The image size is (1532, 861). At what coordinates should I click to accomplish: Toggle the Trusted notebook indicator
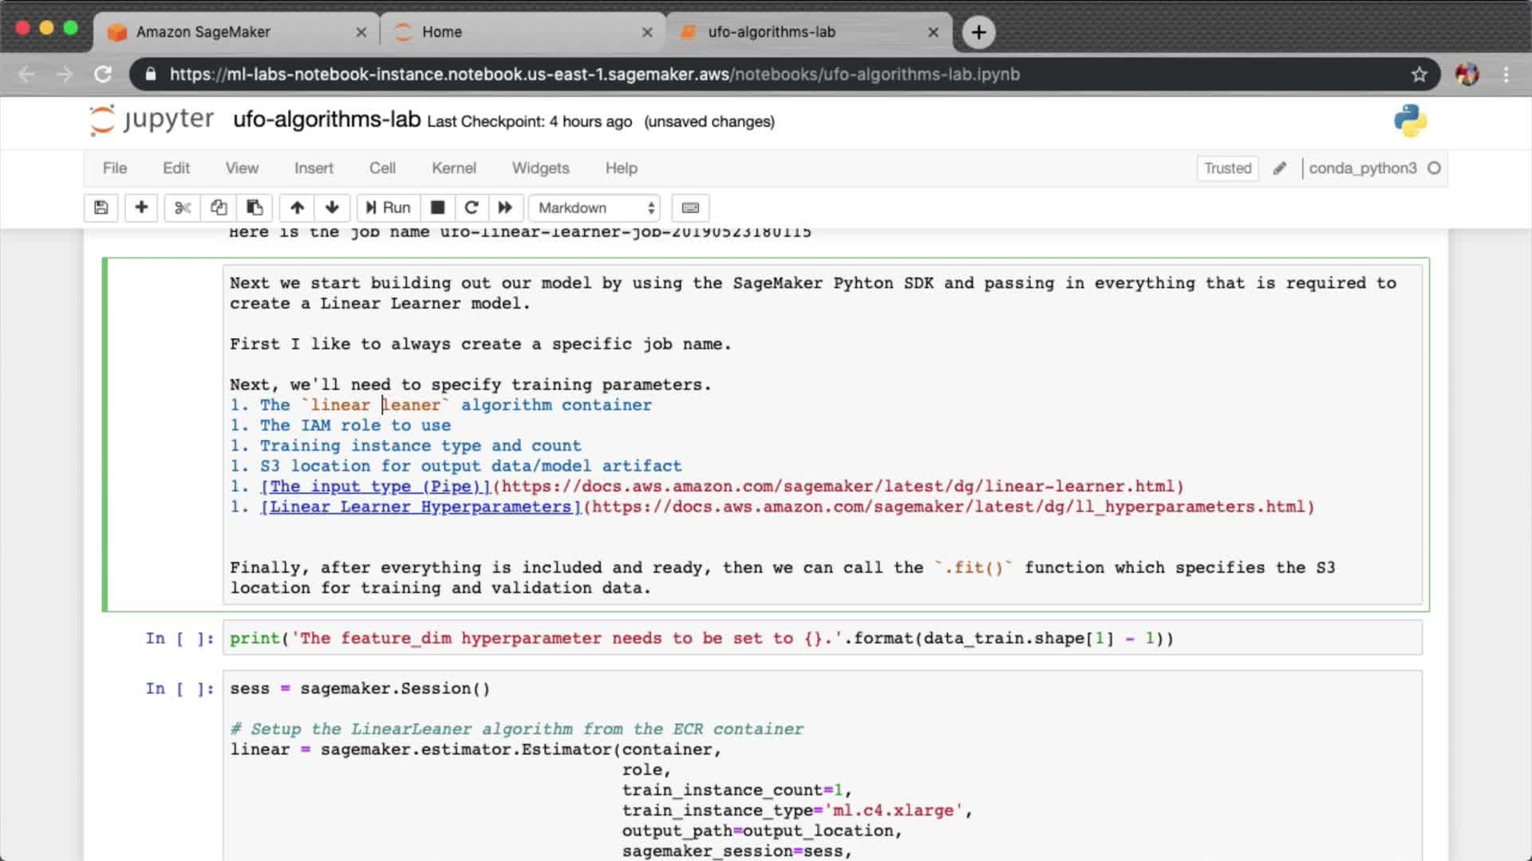(1227, 168)
